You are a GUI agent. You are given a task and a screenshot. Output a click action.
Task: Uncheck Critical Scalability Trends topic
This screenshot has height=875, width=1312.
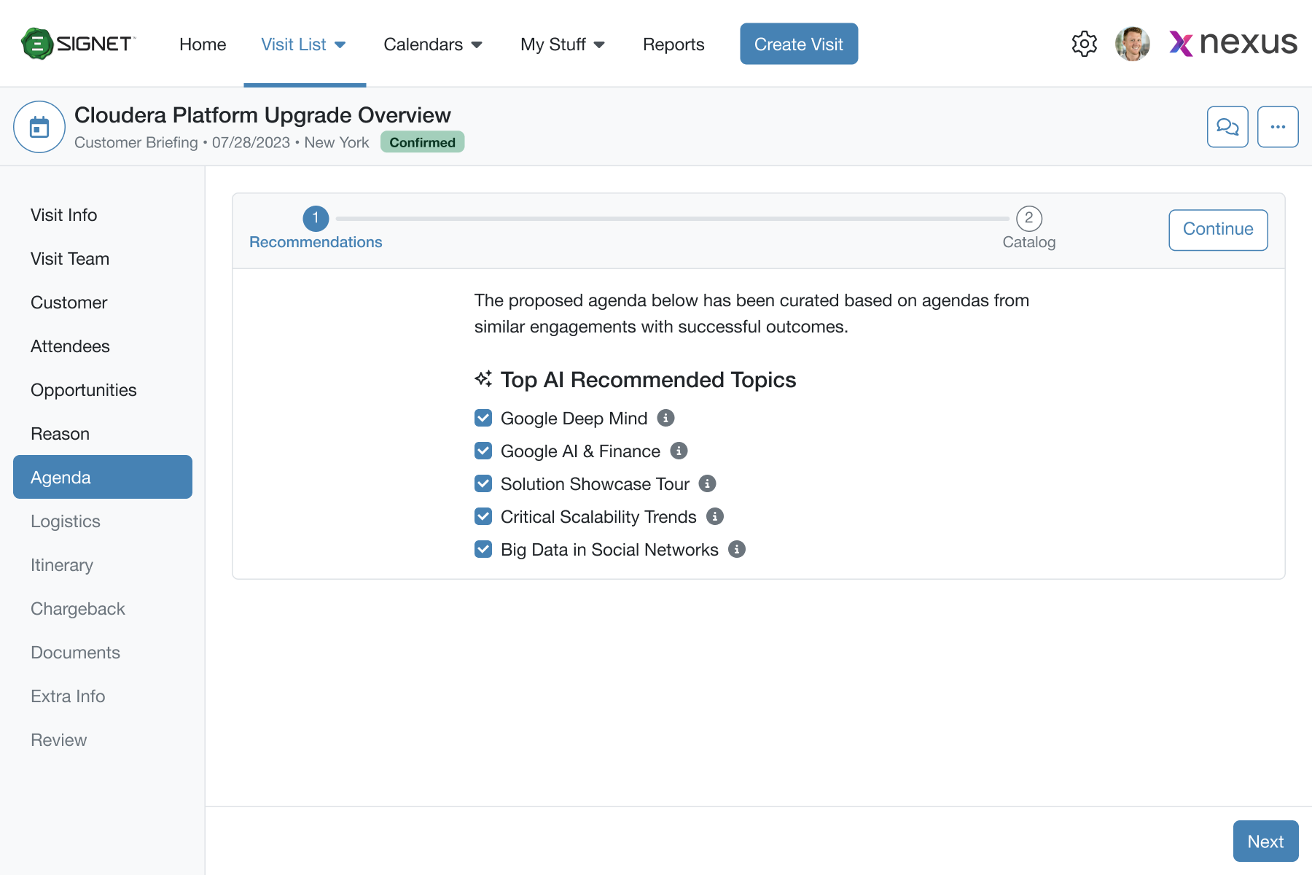click(x=483, y=516)
